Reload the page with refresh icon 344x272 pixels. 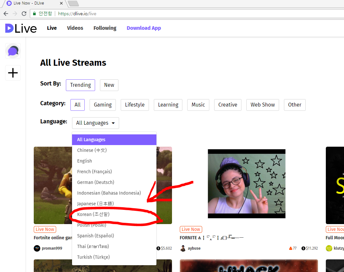click(x=24, y=14)
